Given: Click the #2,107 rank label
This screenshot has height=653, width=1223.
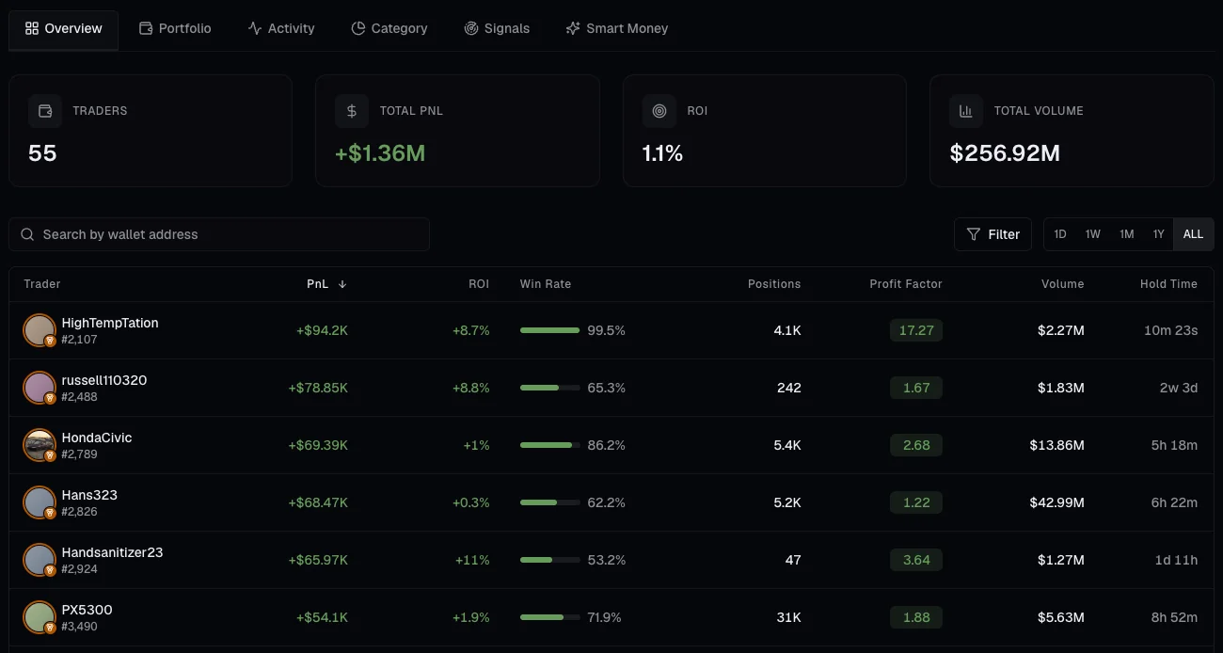Looking at the screenshot, I should [79, 340].
